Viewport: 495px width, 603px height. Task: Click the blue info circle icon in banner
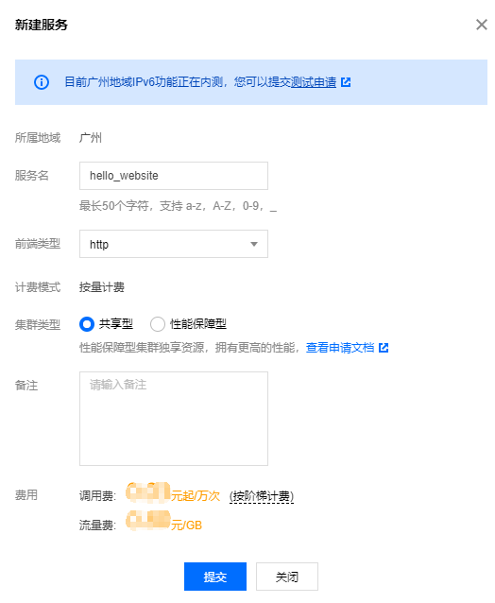coord(42,82)
